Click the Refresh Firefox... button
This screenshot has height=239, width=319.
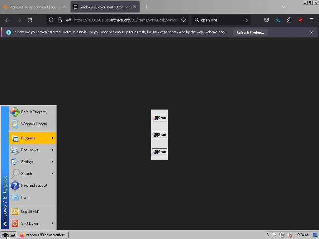[x=250, y=32]
